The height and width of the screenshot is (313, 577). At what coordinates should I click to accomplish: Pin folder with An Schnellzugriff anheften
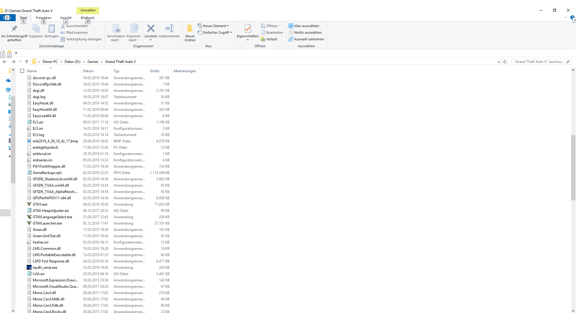14,33
